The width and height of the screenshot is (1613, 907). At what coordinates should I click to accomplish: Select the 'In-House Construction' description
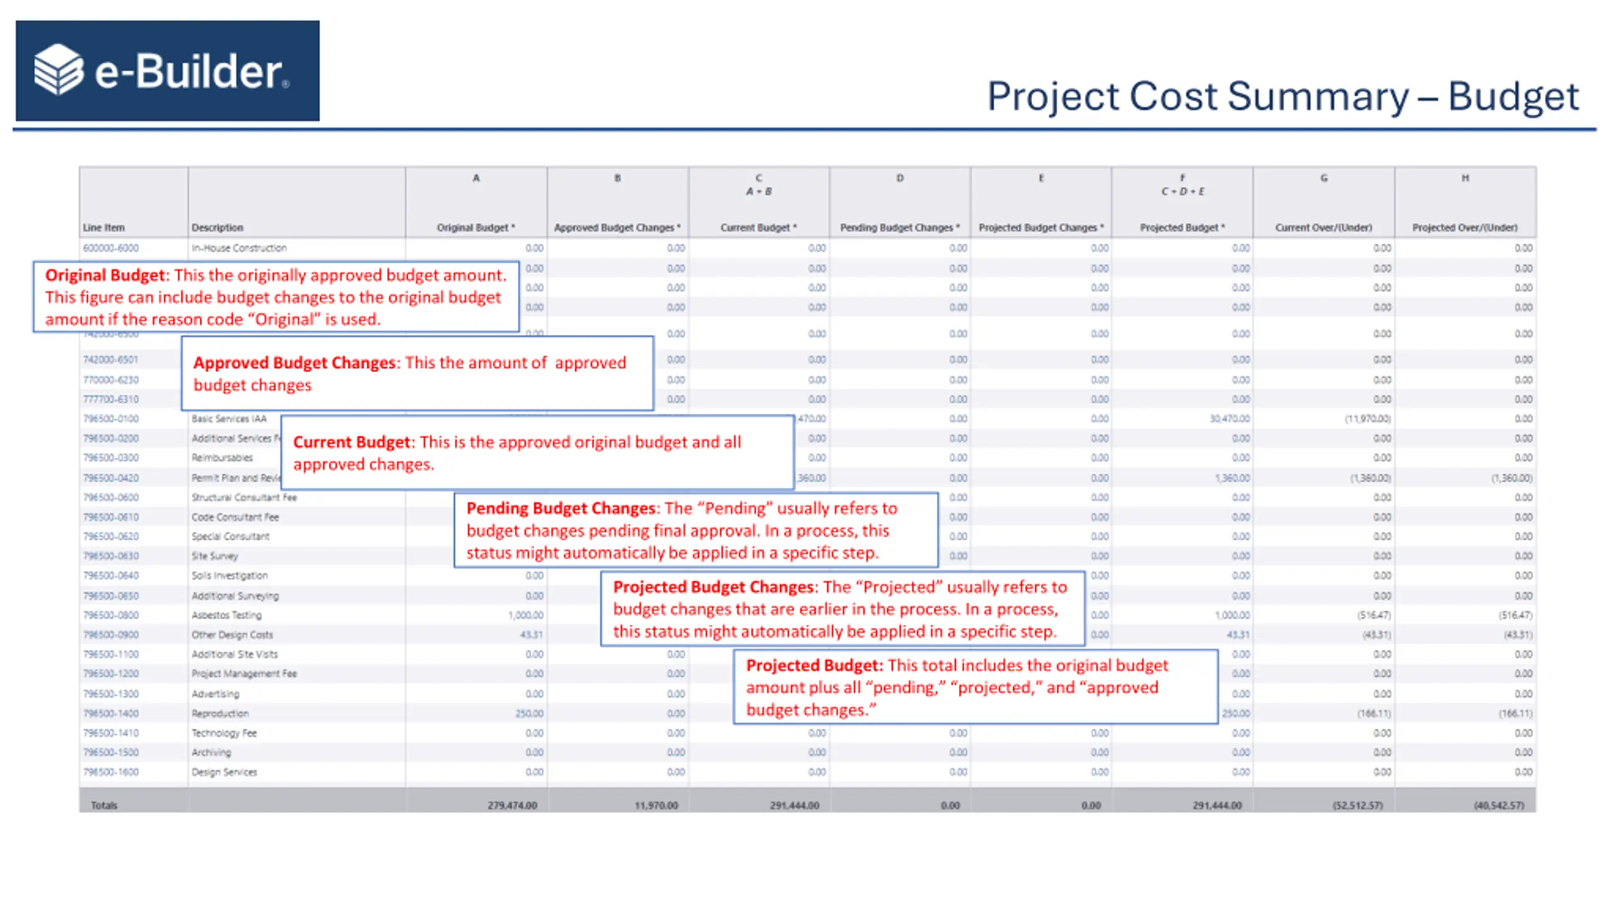[x=239, y=248]
